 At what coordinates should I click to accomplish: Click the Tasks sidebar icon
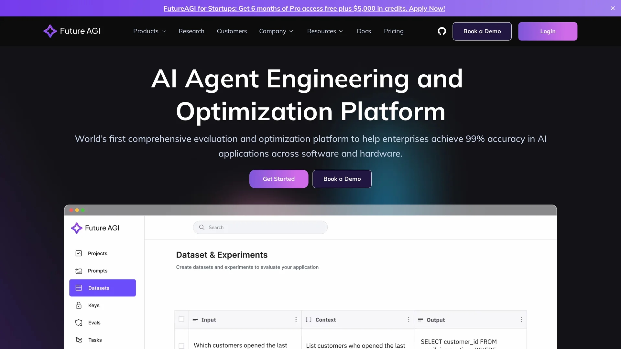pyautogui.click(x=79, y=340)
